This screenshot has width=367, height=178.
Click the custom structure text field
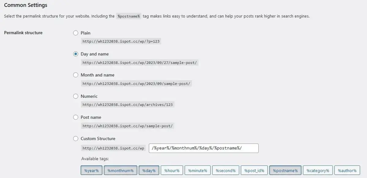(204, 148)
